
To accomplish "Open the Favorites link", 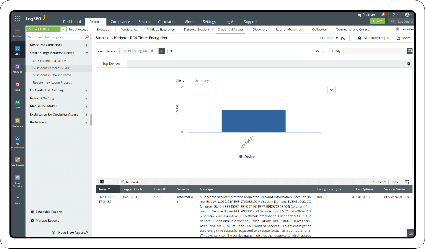I will pos(405,29).
